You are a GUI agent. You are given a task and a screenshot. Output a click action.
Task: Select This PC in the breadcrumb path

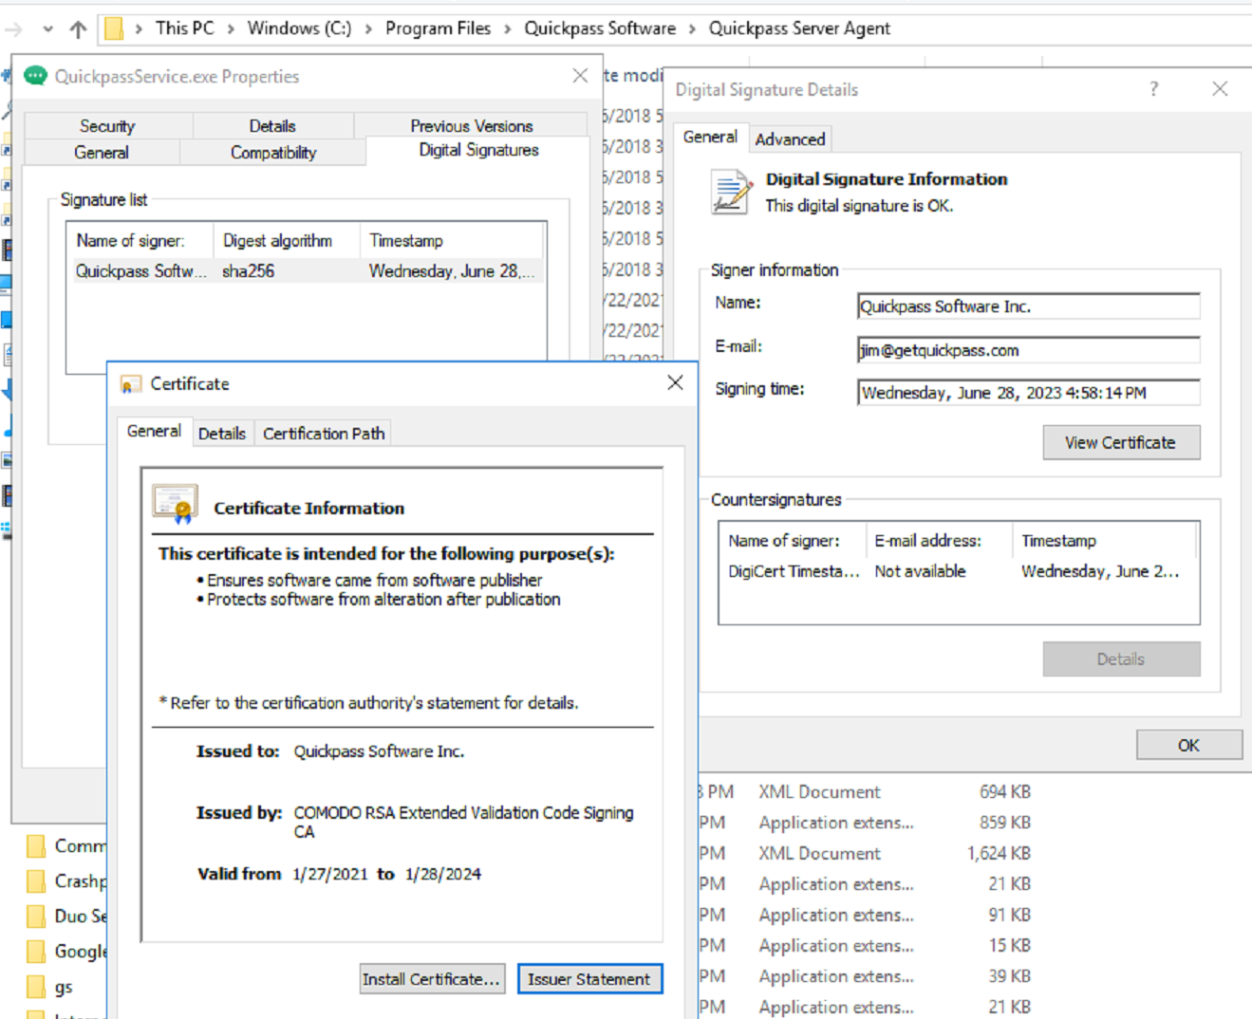(x=185, y=28)
